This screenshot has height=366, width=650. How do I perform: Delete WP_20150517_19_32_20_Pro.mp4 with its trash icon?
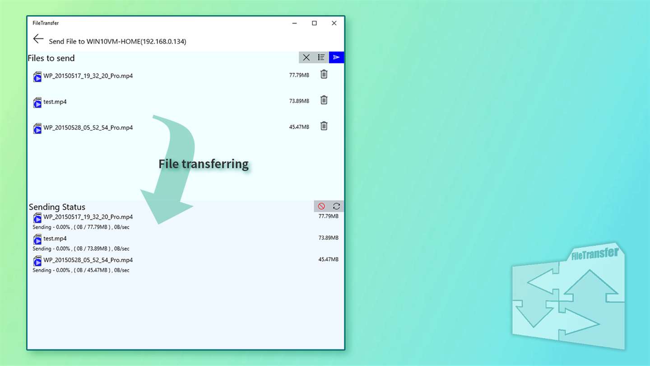[x=324, y=74]
